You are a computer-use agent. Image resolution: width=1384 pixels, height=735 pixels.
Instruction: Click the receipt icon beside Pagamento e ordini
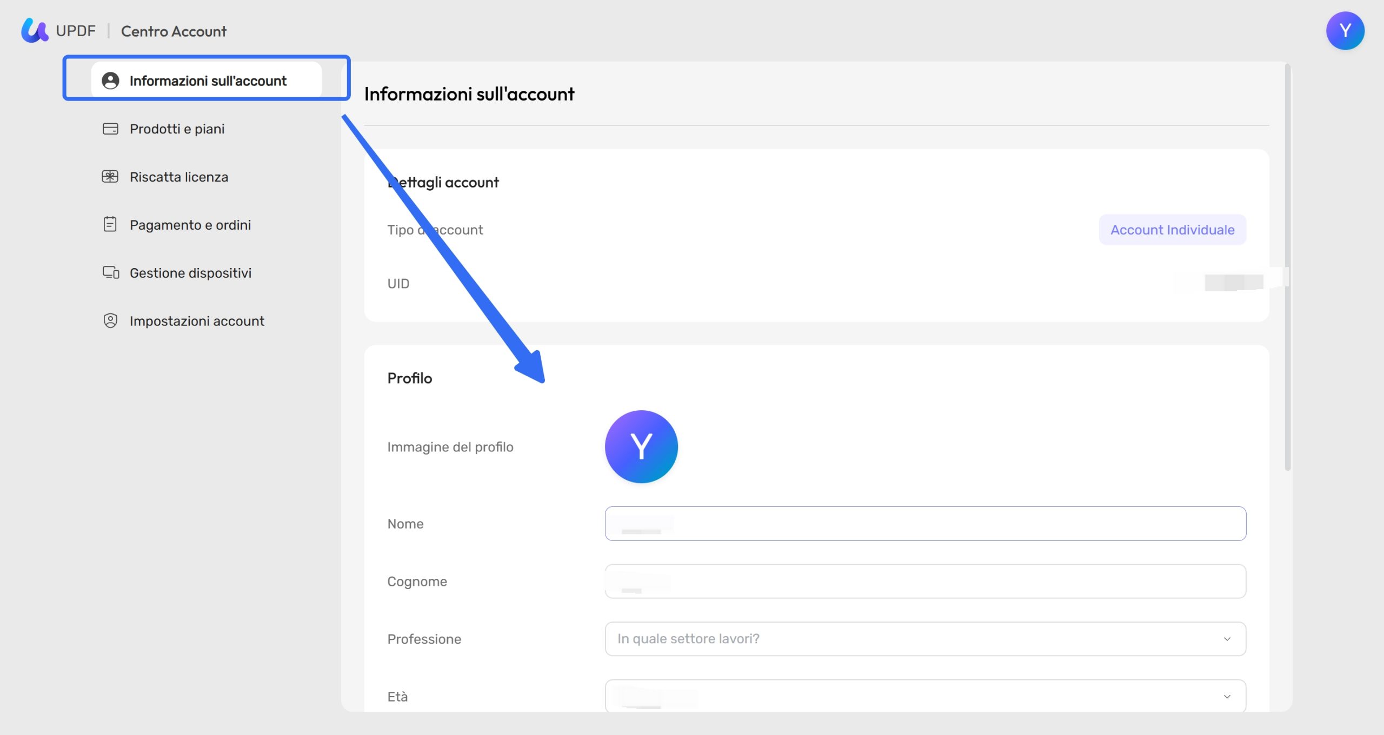click(x=110, y=224)
